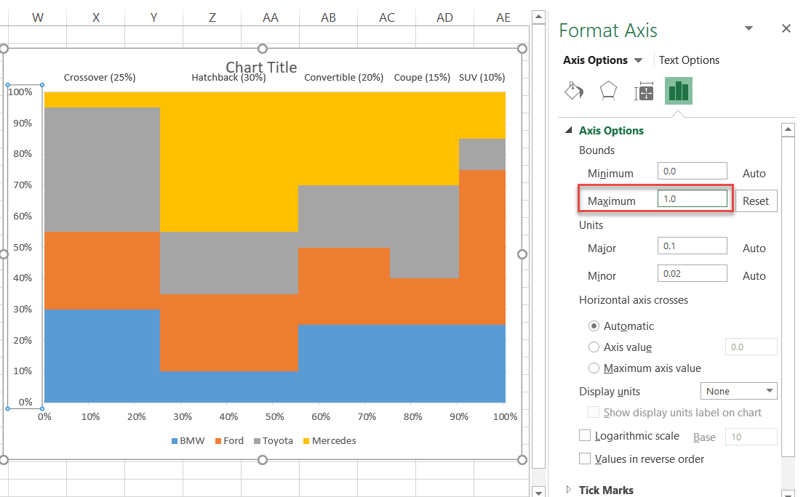Click the Coupe (15%) data label
This screenshot has height=497, width=806.
422,78
